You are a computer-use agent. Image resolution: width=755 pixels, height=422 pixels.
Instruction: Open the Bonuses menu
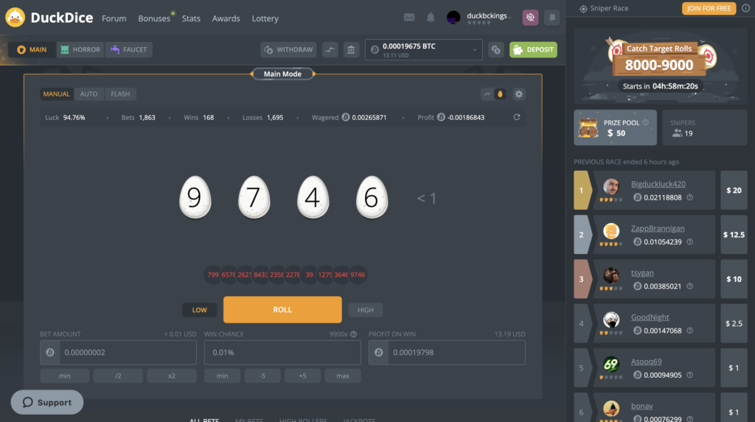pos(154,18)
